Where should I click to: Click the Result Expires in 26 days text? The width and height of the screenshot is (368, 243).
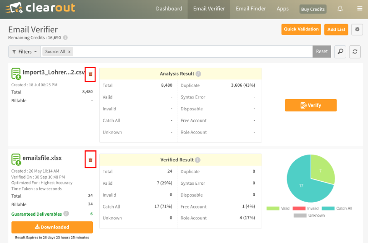52,238
